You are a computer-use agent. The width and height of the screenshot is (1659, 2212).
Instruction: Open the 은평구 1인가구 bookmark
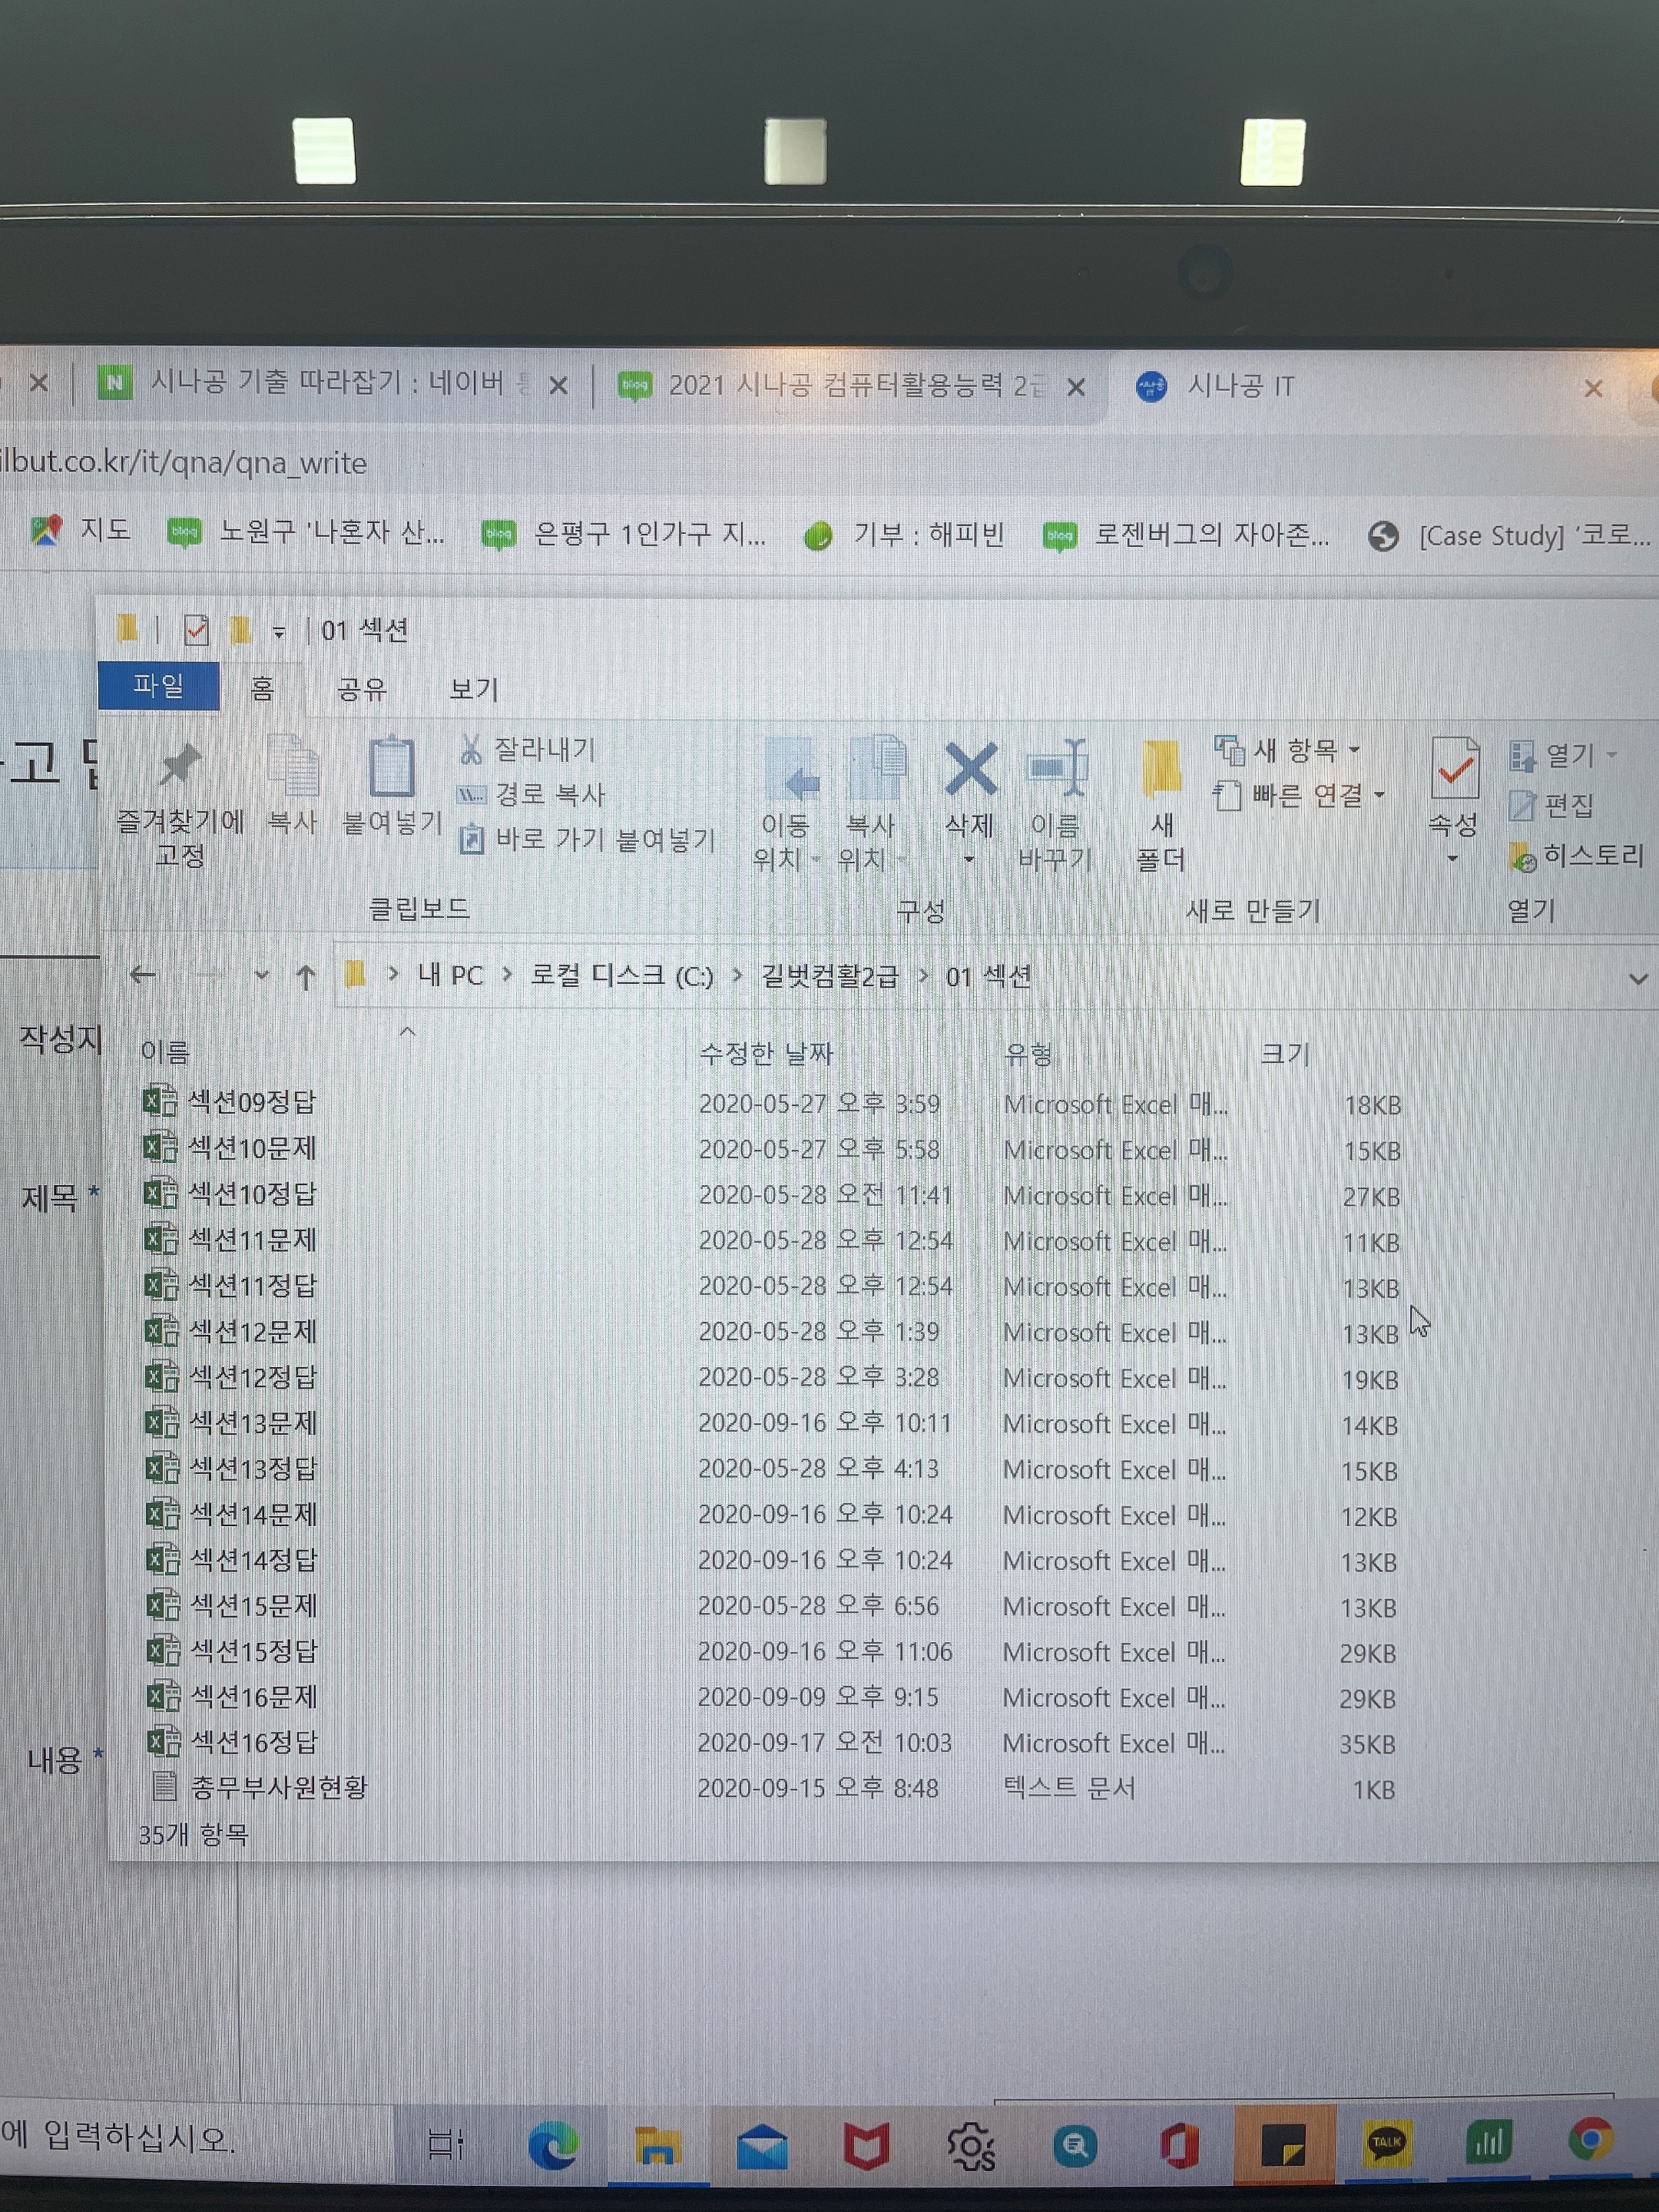[x=624, y=534]
